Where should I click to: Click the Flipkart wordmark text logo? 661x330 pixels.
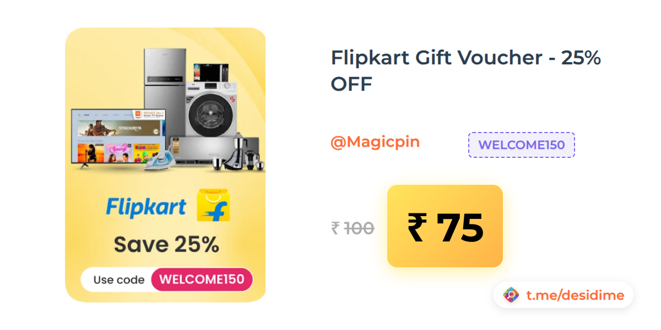[x=146, y=207]
